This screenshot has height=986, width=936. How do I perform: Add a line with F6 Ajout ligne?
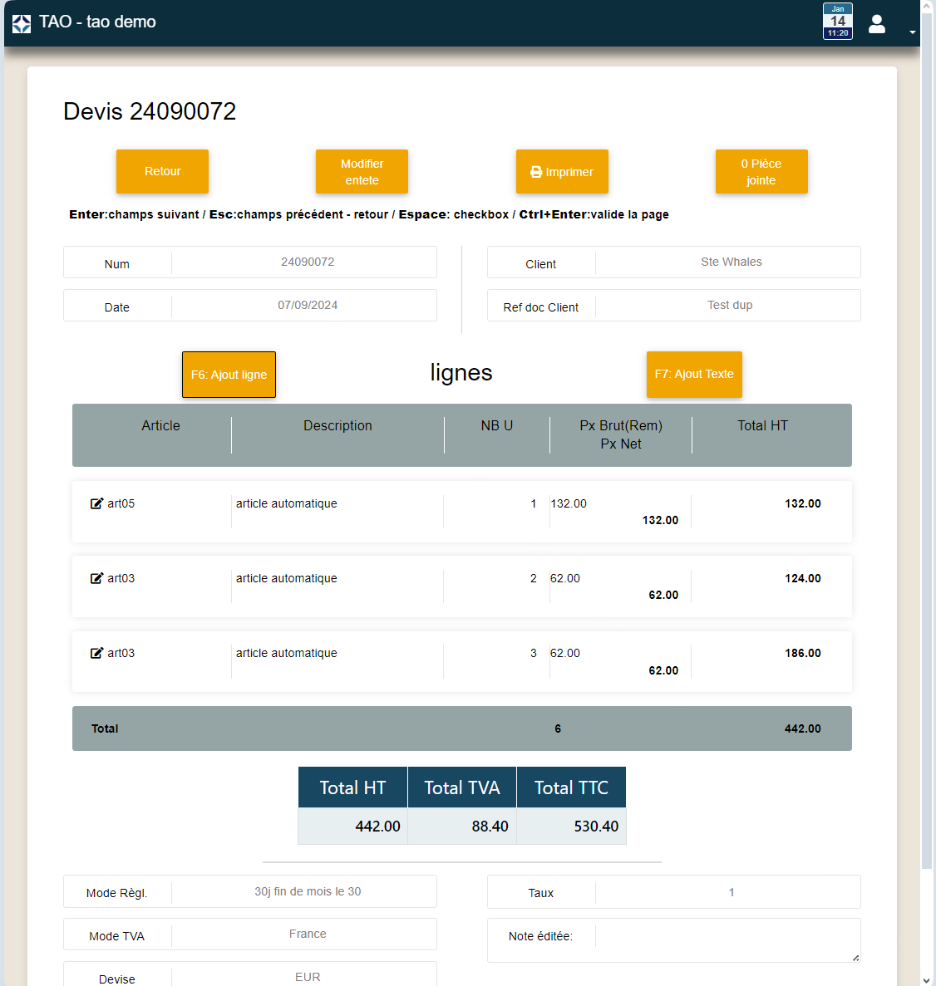pyautogui.click(x=229, y=375)
